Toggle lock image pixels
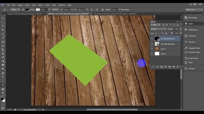 [x=159, y=33]
